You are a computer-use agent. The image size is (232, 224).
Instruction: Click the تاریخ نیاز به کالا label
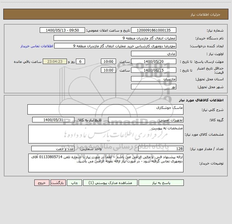point(90,120)
